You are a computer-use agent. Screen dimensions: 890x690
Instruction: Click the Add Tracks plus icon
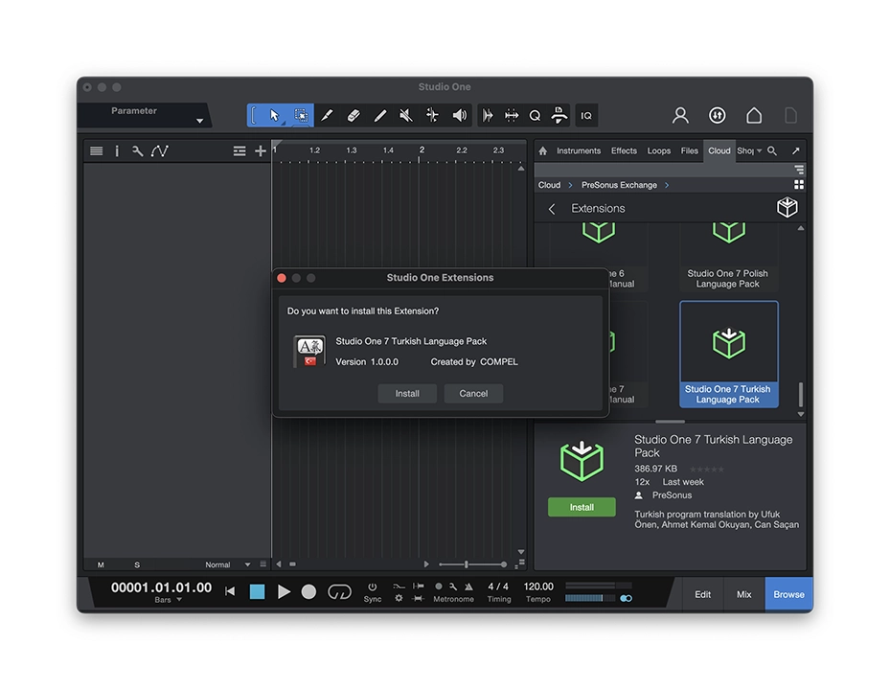point(261,151)
